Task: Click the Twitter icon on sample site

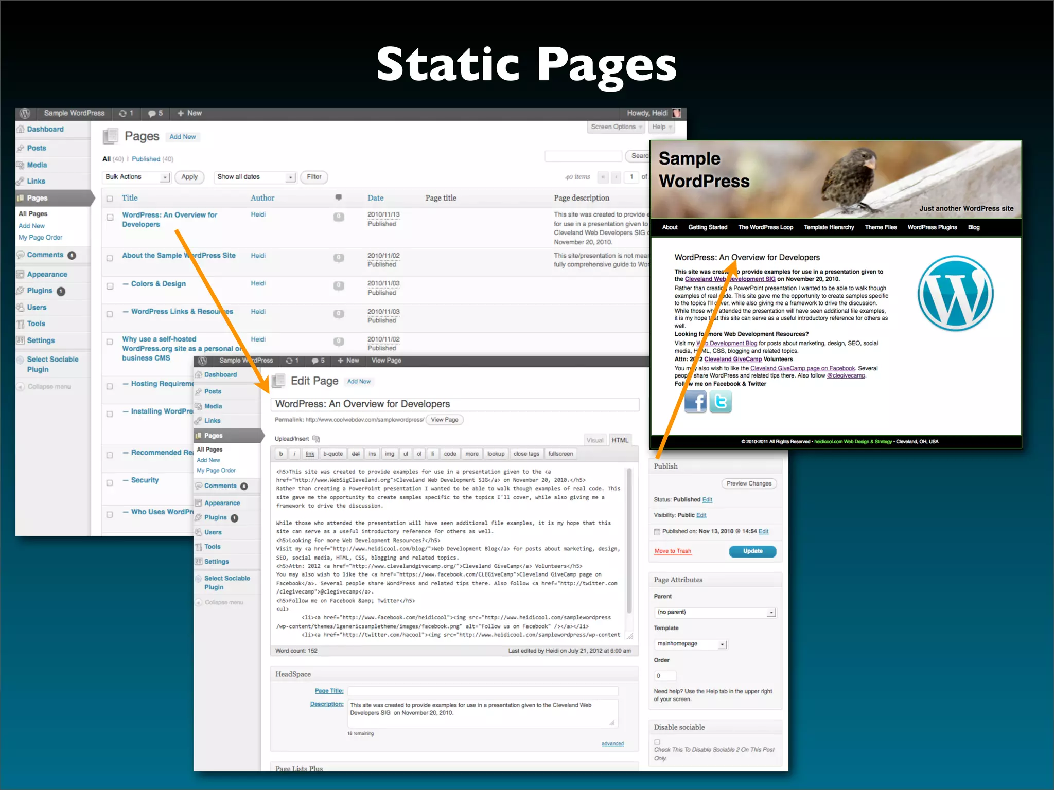Action: 721,402
